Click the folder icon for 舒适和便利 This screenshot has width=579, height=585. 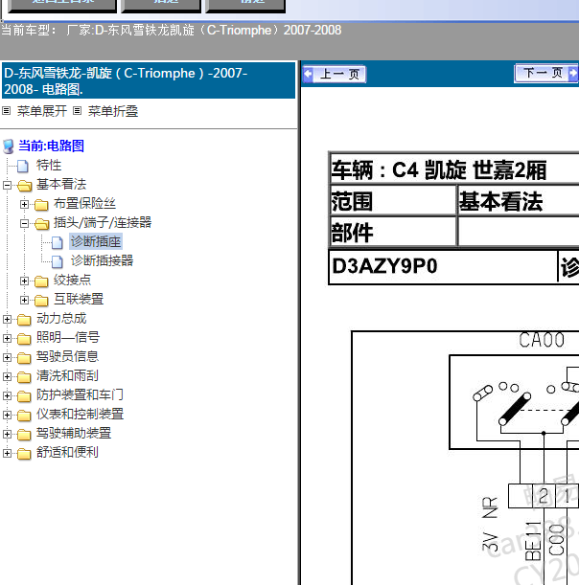click(24, 453)
